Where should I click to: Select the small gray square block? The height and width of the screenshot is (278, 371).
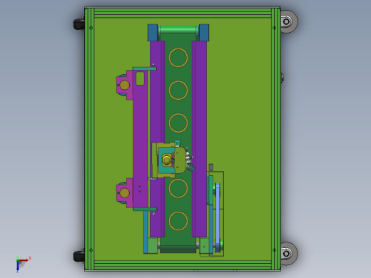click(x=210, y=167)
